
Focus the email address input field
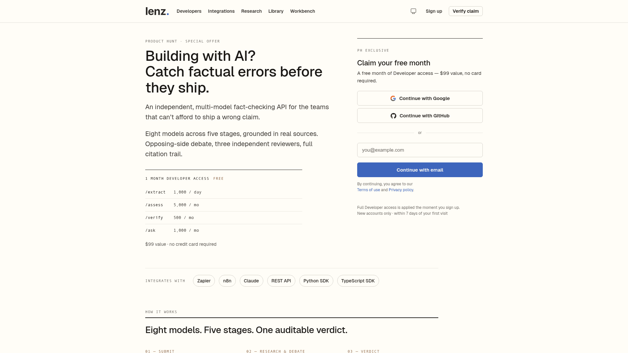pos(420,150)
